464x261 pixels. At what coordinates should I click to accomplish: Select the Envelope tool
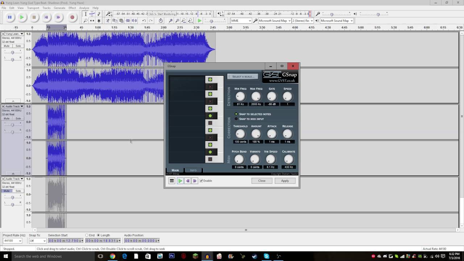[92, 14]
